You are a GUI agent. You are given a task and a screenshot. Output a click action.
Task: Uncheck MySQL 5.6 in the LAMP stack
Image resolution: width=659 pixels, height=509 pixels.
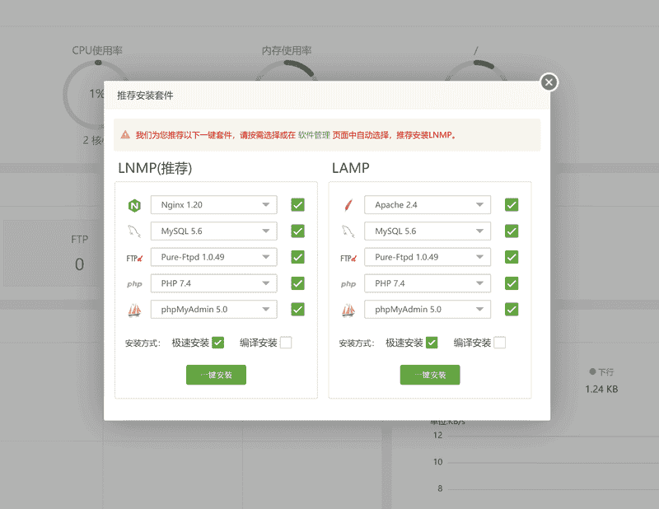pyautogui.click(x=512, y=231)
